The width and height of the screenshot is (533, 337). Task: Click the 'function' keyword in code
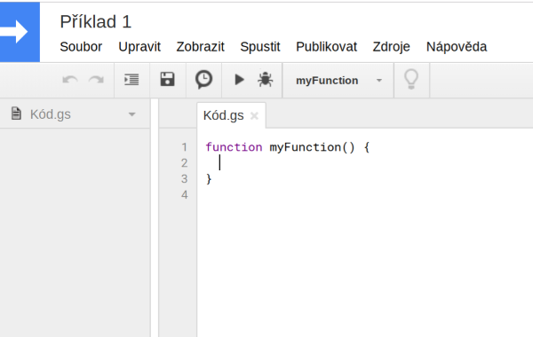coord(234,147)
